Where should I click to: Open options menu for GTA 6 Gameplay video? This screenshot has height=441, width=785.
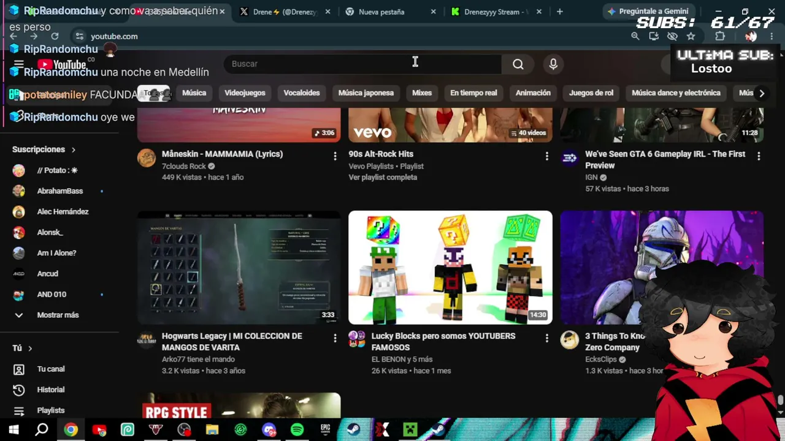(759, 156)
